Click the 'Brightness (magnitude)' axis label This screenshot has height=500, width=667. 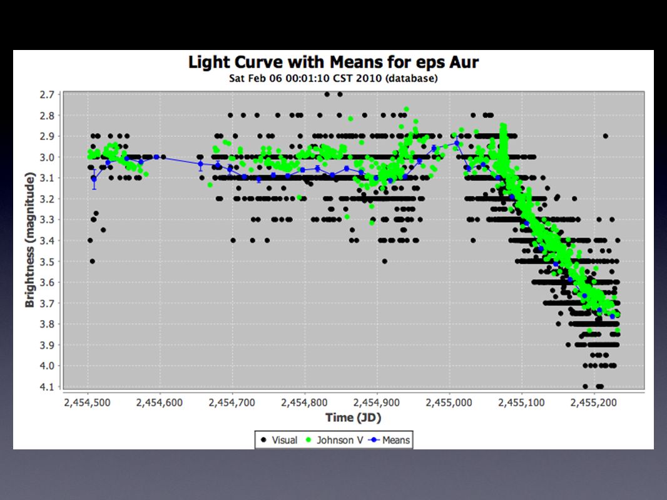tap(29, 240)
